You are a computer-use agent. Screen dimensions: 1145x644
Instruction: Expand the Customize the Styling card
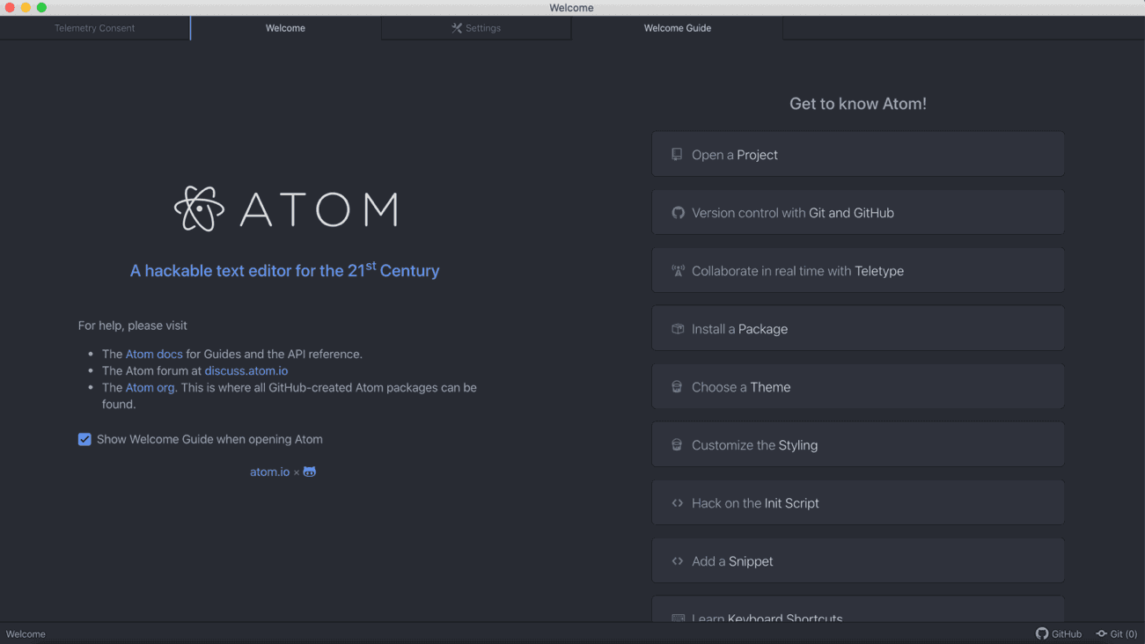[858, 444]
